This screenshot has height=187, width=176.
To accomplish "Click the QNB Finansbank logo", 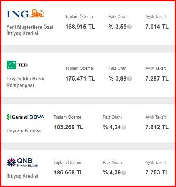I will (22, 162).
